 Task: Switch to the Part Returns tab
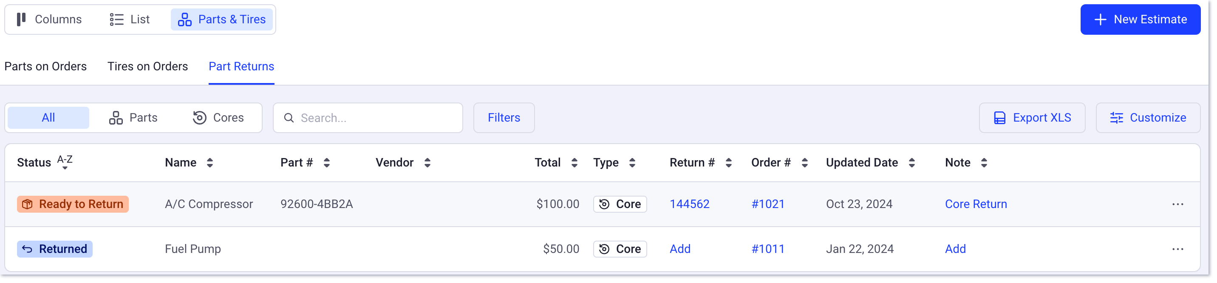click(x=241, y=67)
